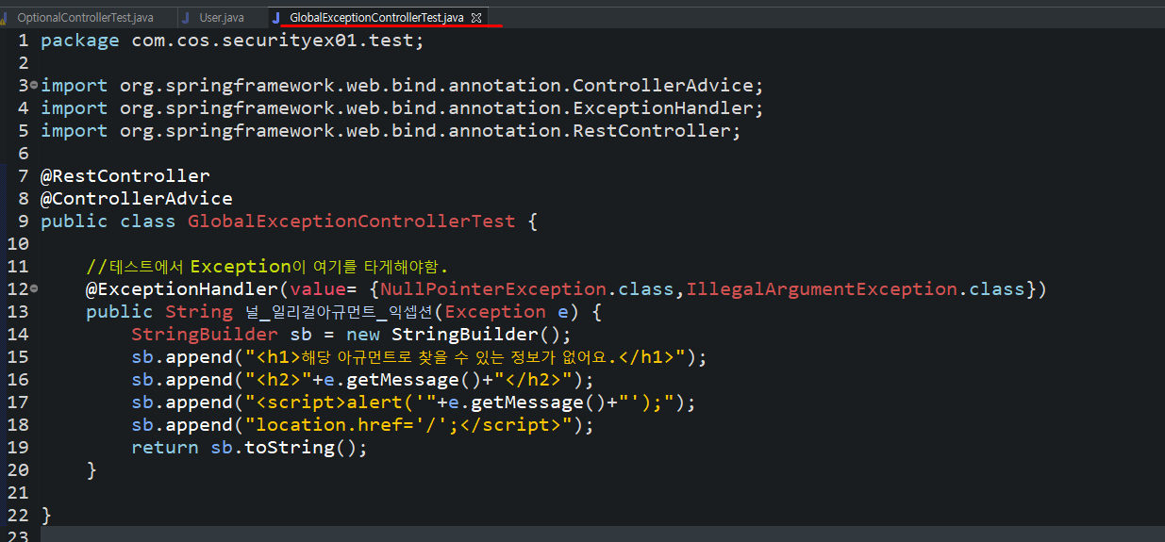
Task: Click the @ExceptionHandler annotation
Action: click(182, 289)
